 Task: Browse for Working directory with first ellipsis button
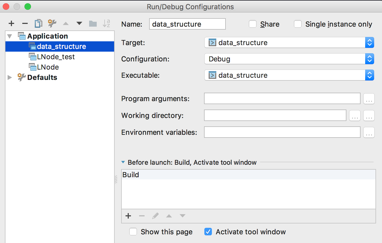tap(355, 116)
